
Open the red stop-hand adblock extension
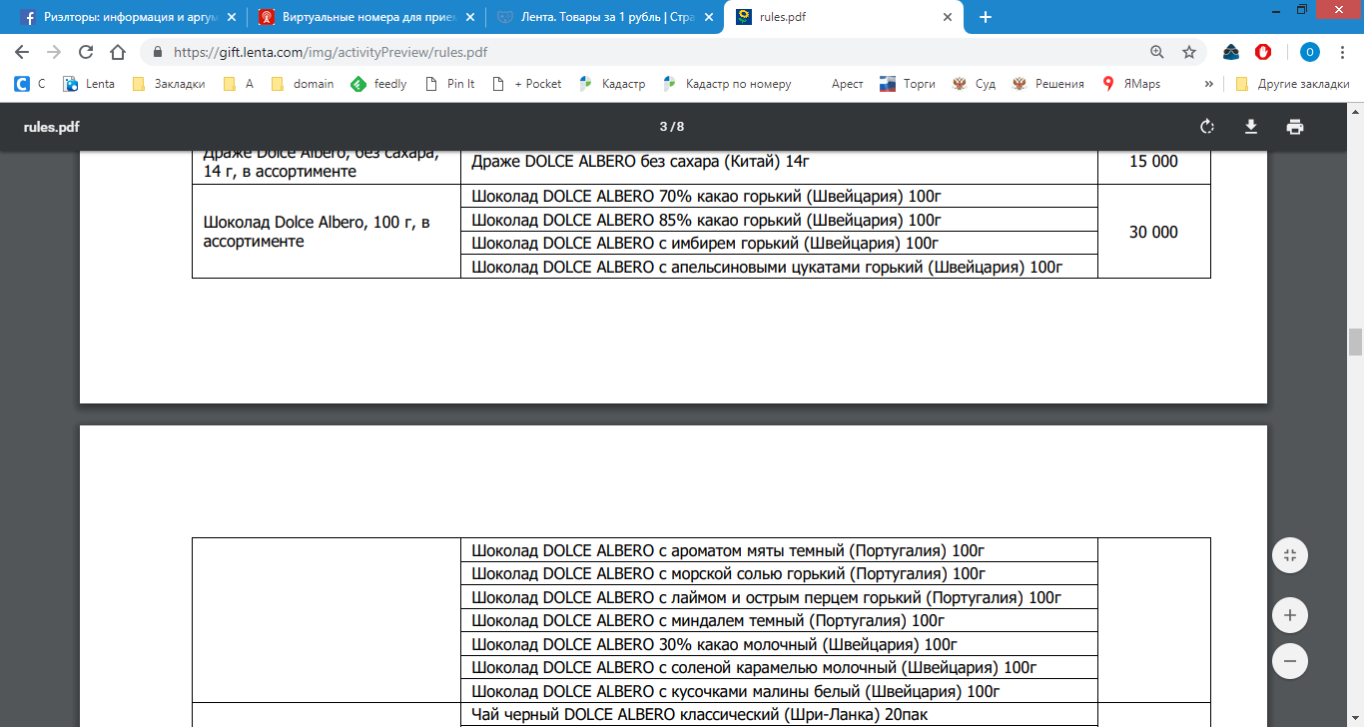click(x=1263, y=52)
